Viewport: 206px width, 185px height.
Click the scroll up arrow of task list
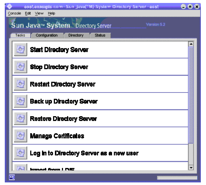(x=191, y=44)
